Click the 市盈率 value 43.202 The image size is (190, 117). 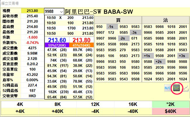tap(32, 75)
